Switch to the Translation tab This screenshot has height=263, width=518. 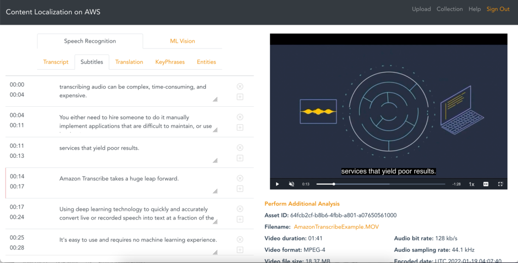pyautogui.click(x=129, y=62)
